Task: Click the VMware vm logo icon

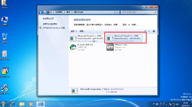Action: (110, 47)
